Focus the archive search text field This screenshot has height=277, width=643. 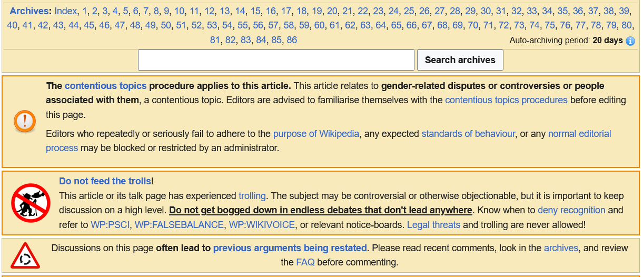276,60
